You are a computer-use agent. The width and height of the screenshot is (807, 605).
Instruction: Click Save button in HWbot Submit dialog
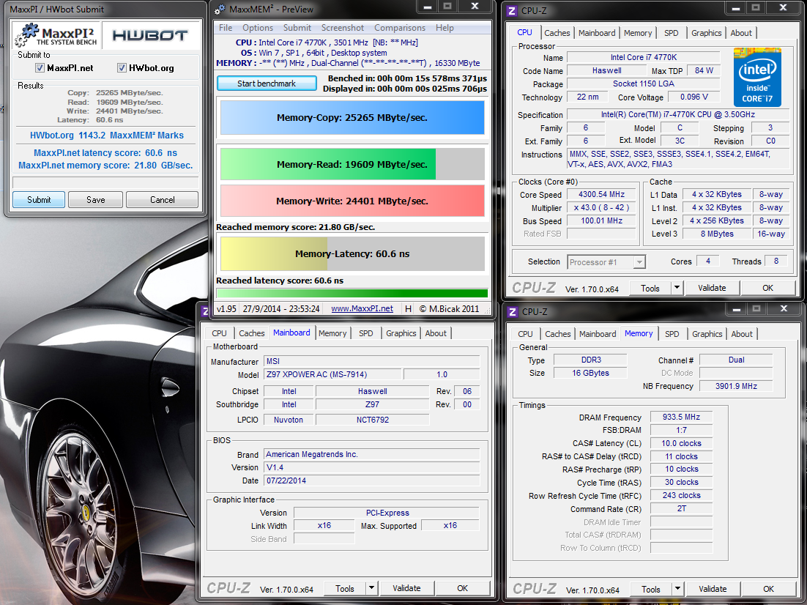pyautogui.click(x=96, y=200)
